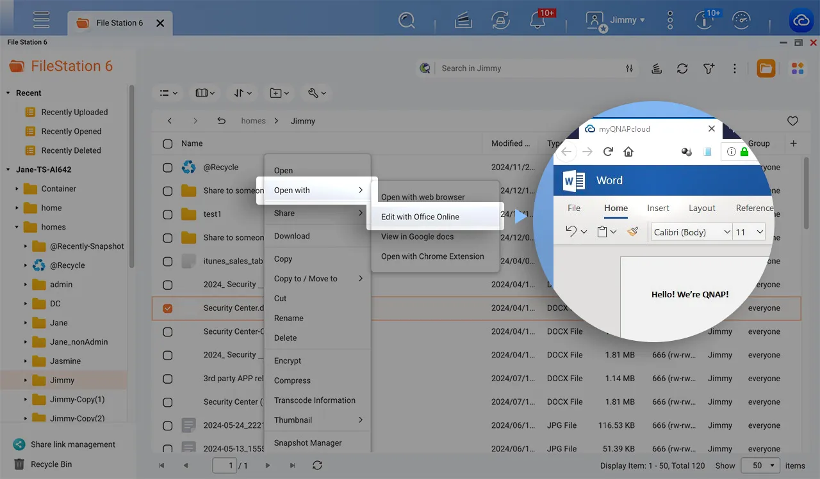
Task: Select Compress from the context menu
Action: [318, 381]
